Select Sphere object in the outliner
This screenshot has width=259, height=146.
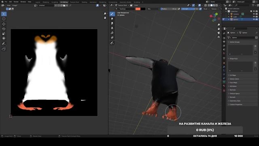(236, 19)
